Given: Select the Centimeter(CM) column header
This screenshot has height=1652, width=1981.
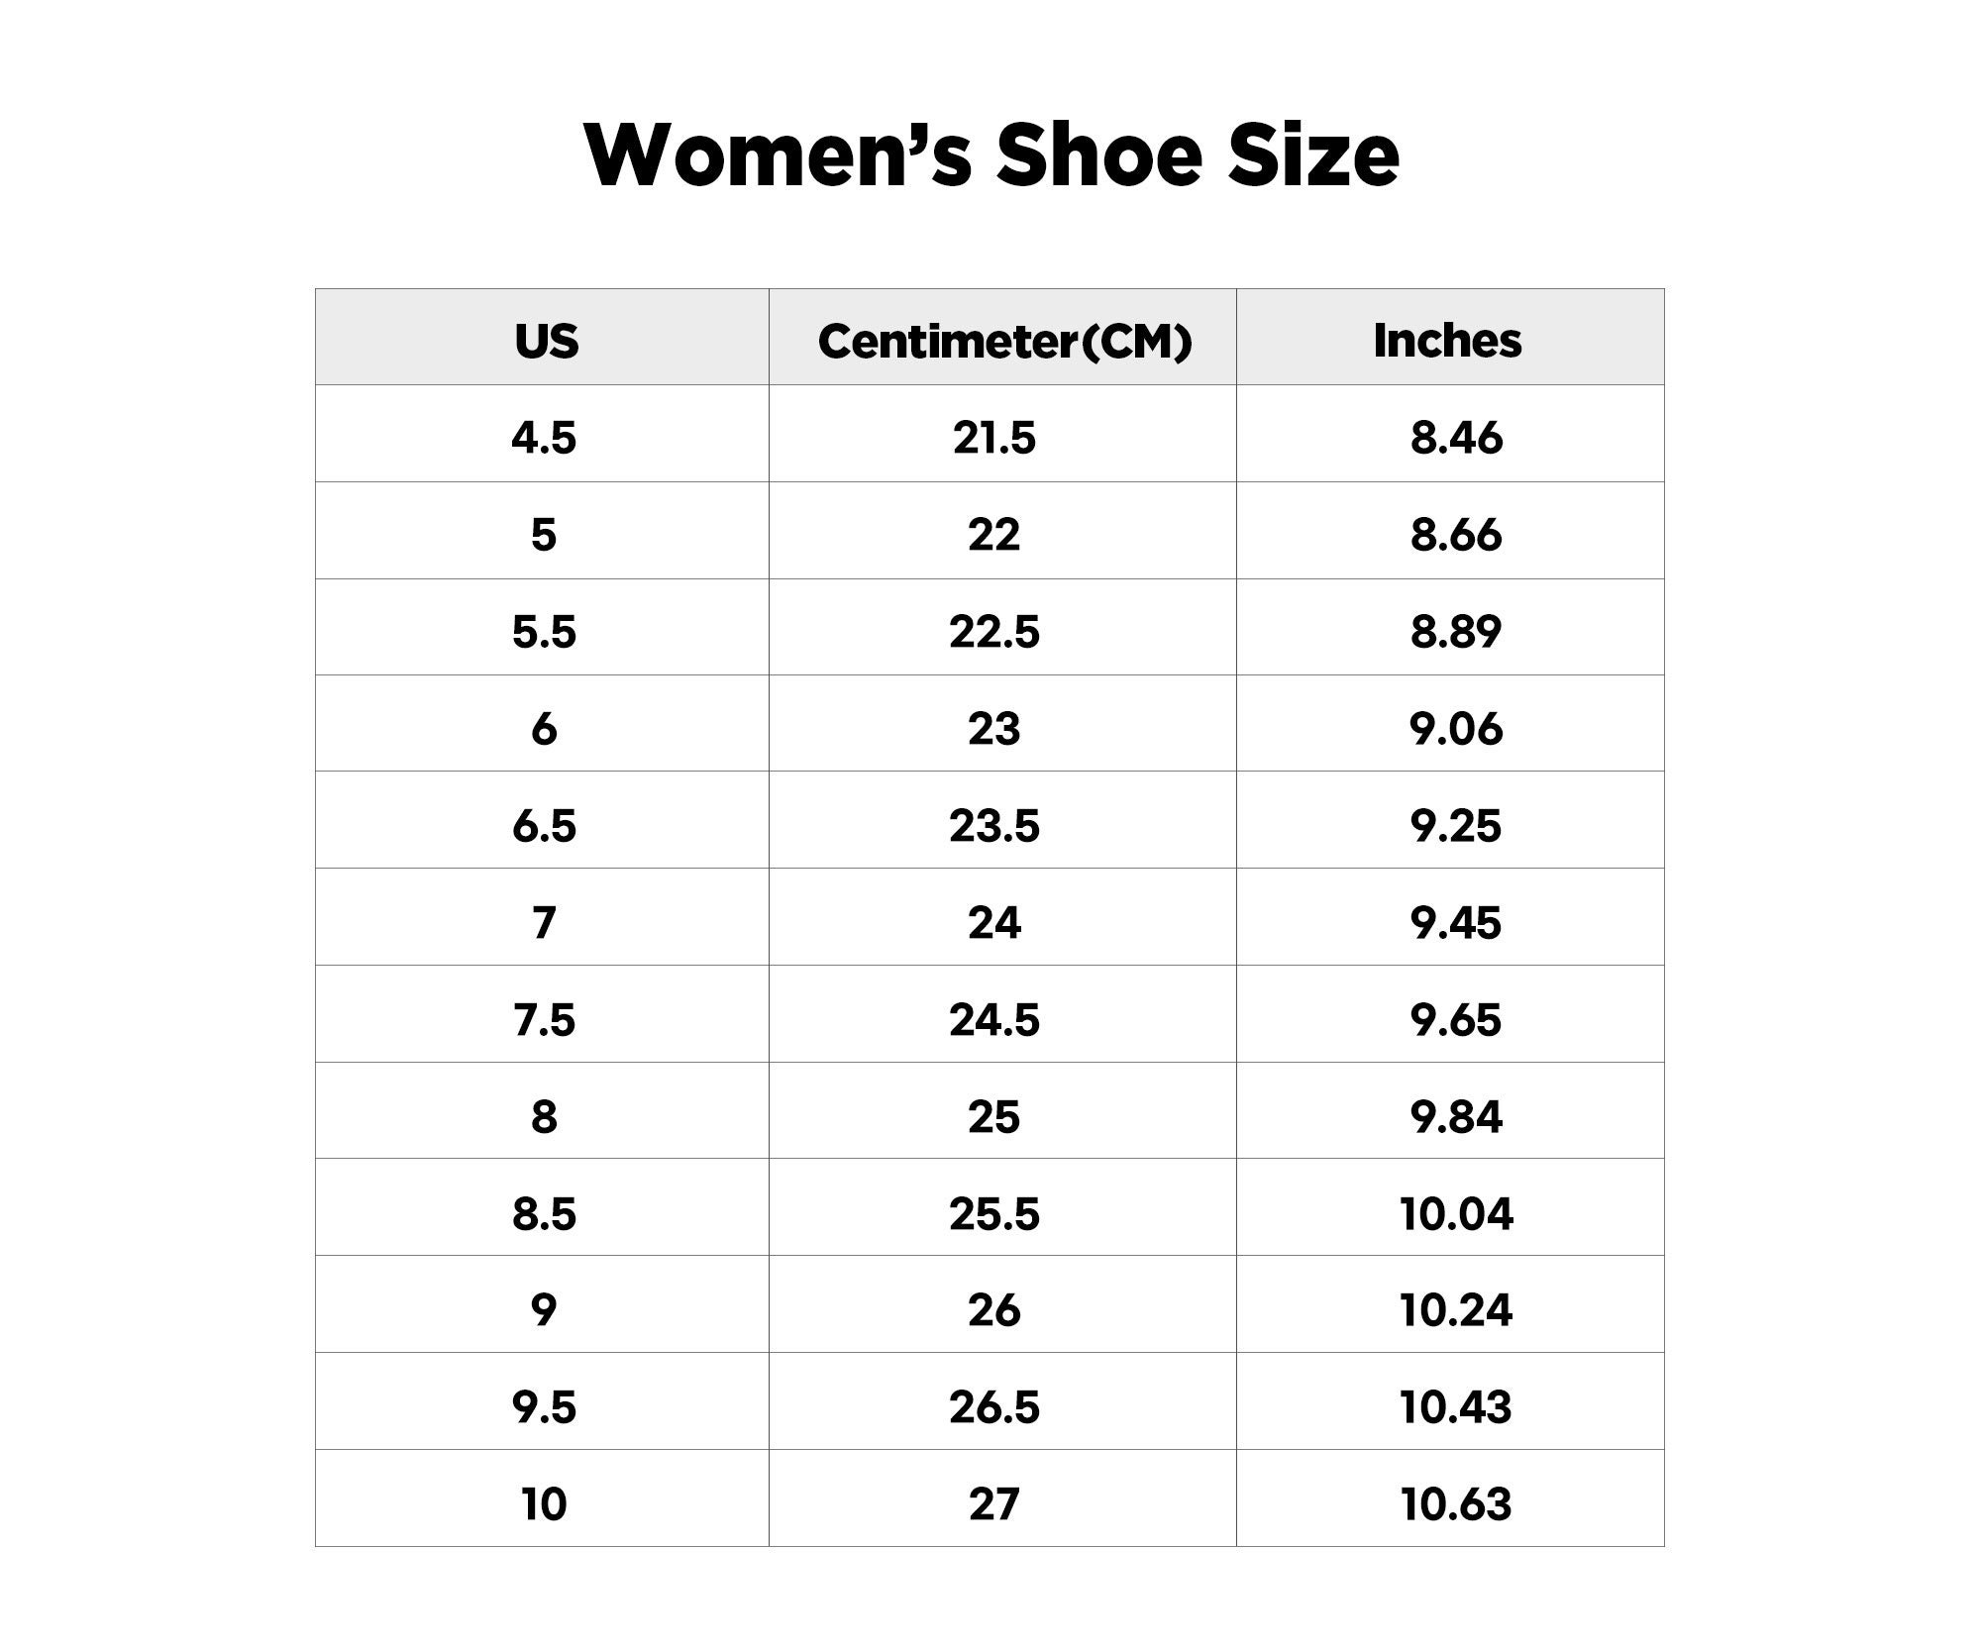Looking at the screenshot, I should click(x=1002, y=338).
